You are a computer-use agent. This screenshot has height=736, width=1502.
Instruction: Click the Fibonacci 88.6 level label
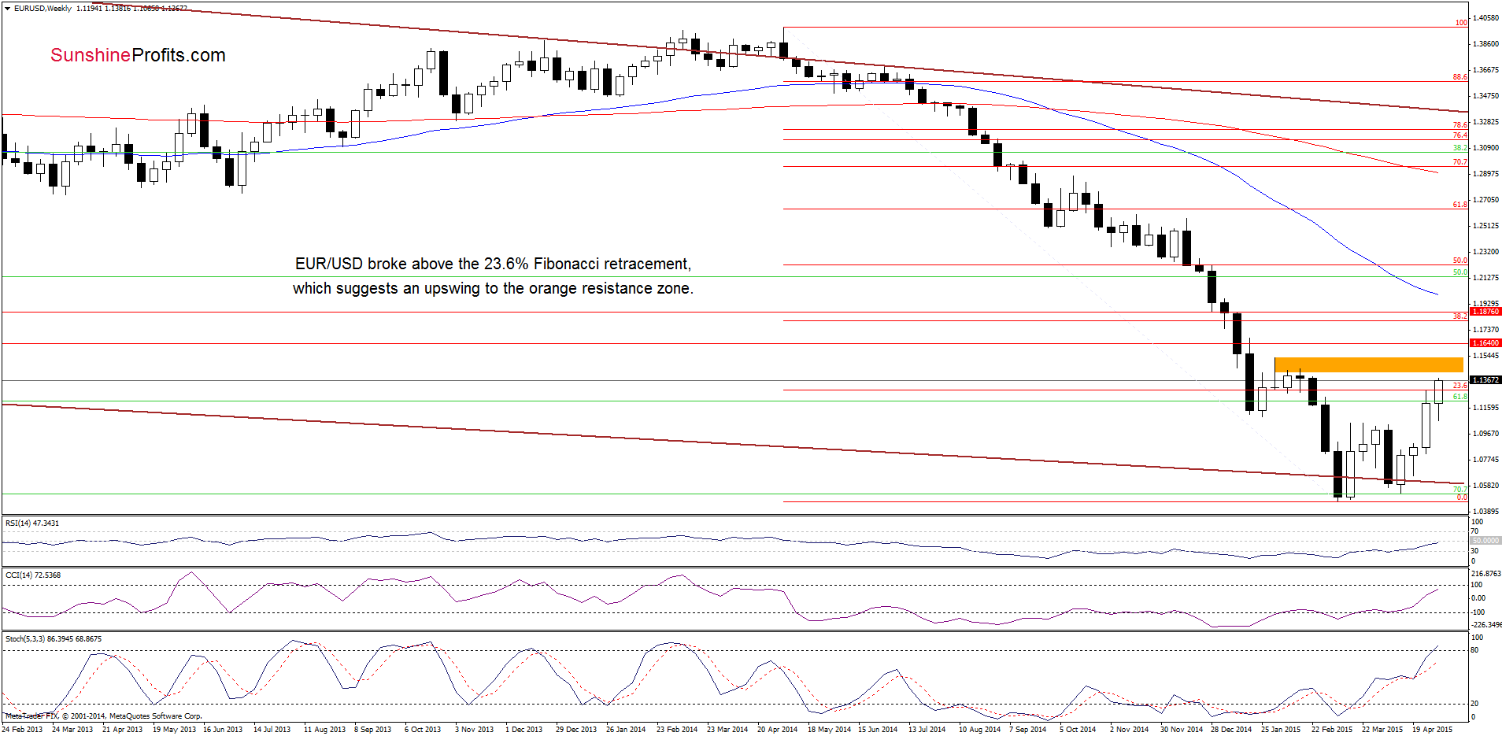click(x=1460, y=77)
